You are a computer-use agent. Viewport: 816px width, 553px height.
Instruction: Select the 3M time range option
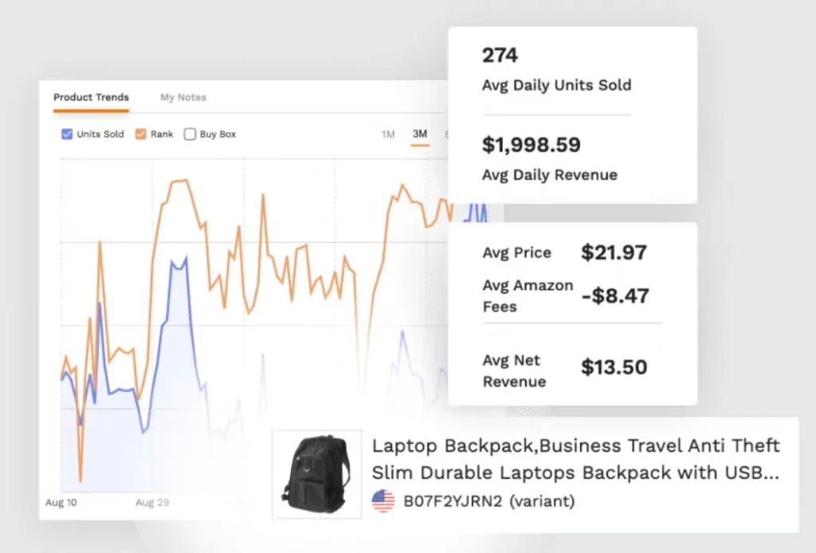tap(420, 135)
